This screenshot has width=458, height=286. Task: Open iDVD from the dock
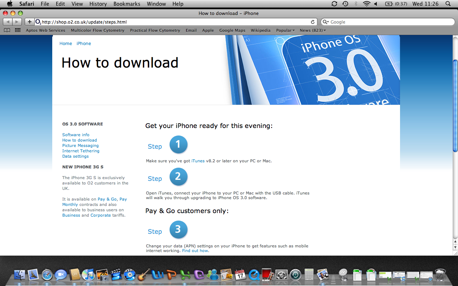coord(130,275)
